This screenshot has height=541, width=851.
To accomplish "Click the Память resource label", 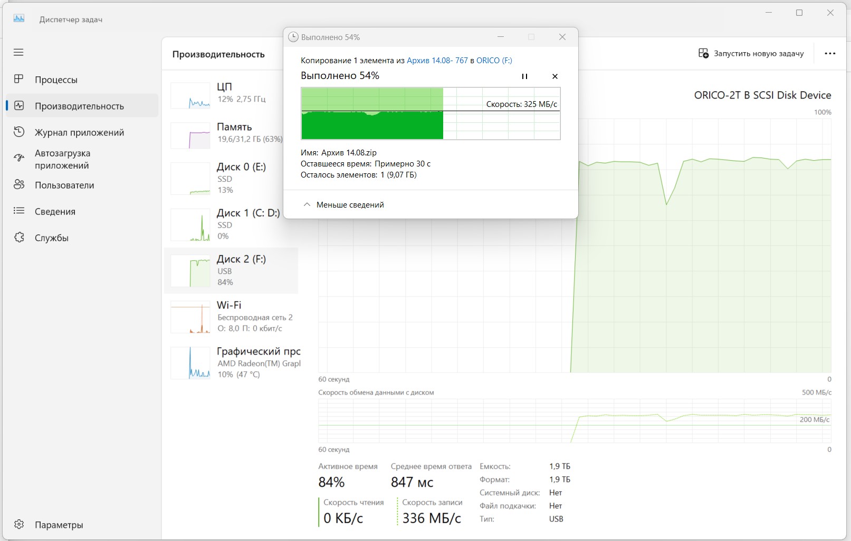I will [234, 127].
